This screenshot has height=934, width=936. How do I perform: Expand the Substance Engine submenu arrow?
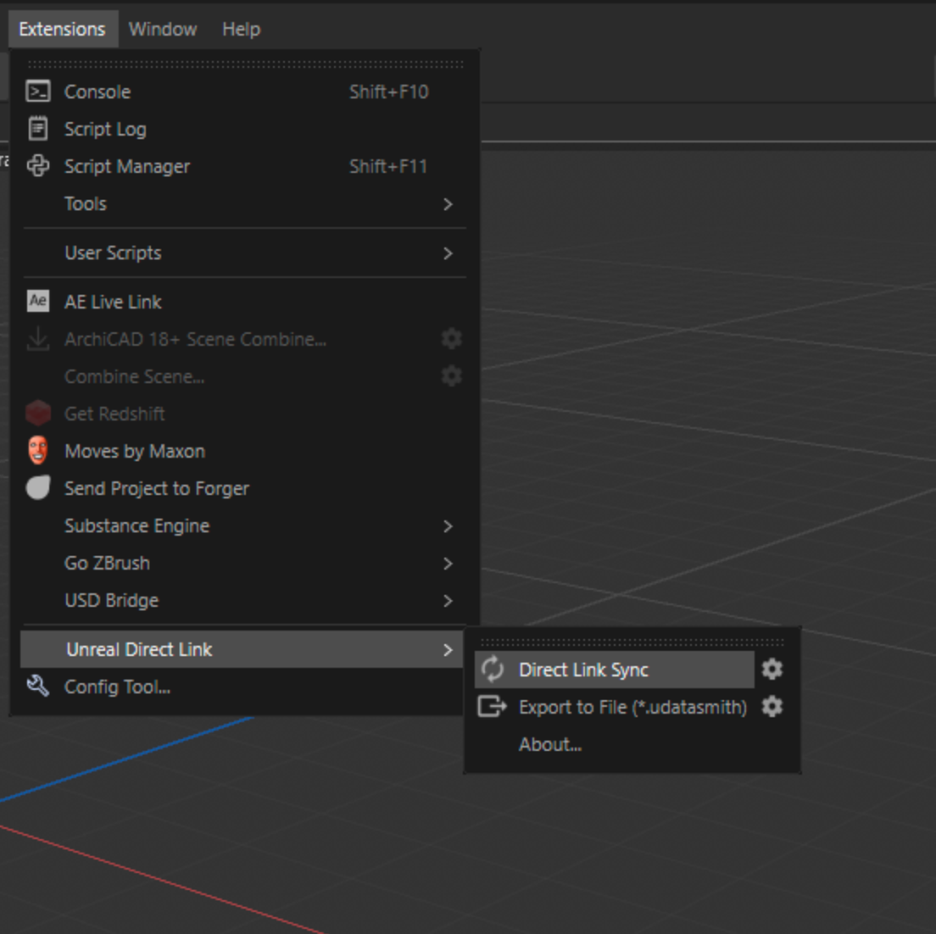pyautogui.click(x=448, y=525)
